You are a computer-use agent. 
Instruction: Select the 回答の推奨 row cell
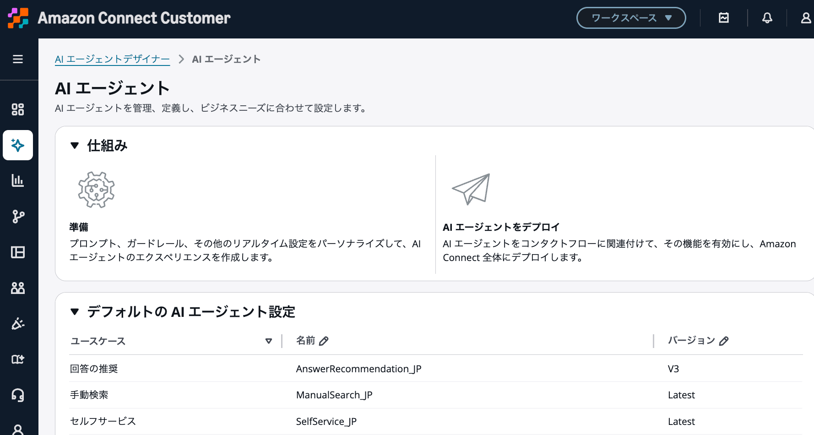coord(94,369)
